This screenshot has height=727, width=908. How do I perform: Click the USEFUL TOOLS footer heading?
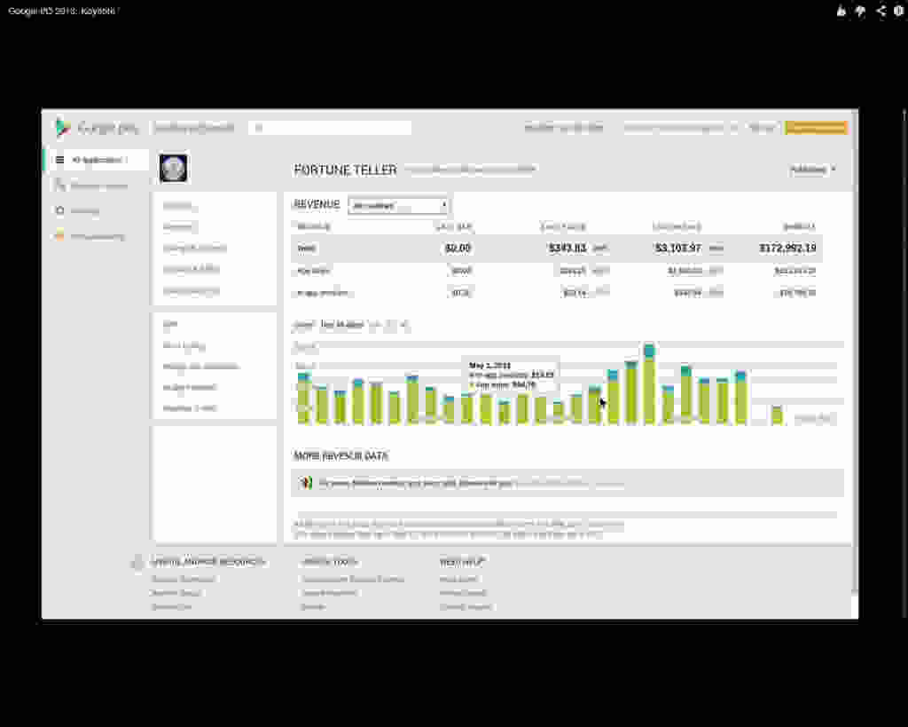pos(330,562)
